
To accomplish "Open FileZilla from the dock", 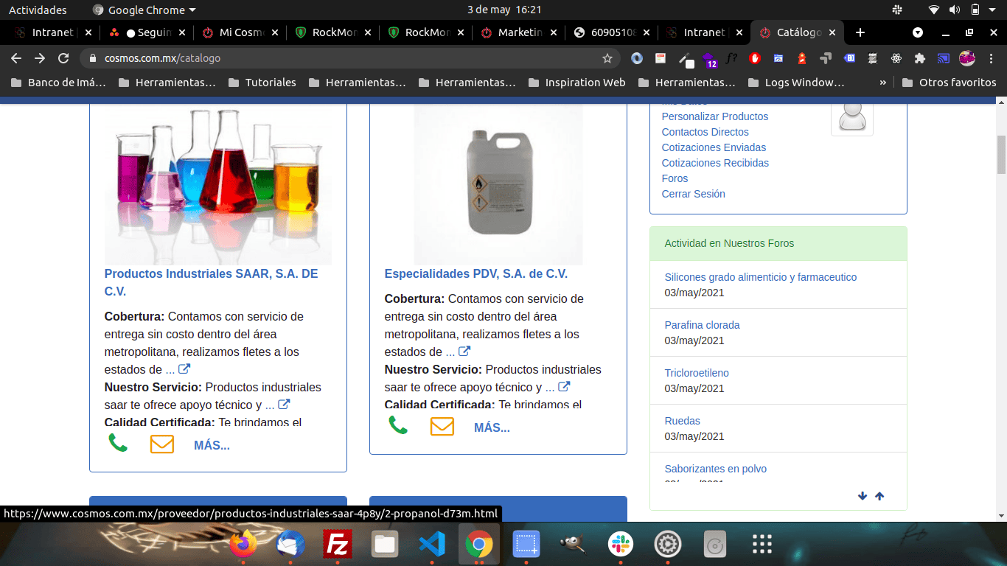I will tap(337, 545).
